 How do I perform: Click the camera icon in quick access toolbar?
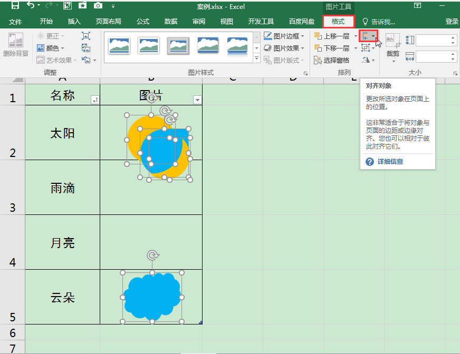point(98,5)
